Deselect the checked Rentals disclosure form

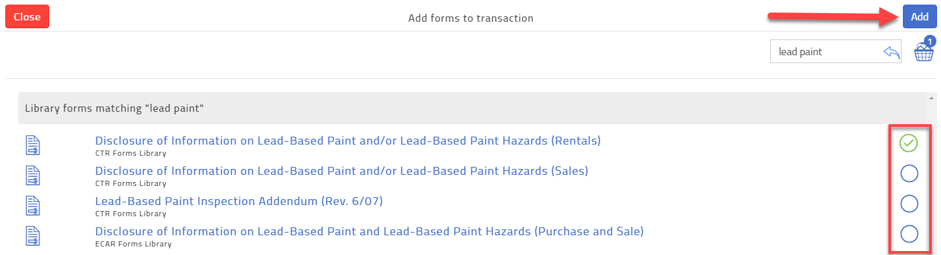click(x=909, y=143)
